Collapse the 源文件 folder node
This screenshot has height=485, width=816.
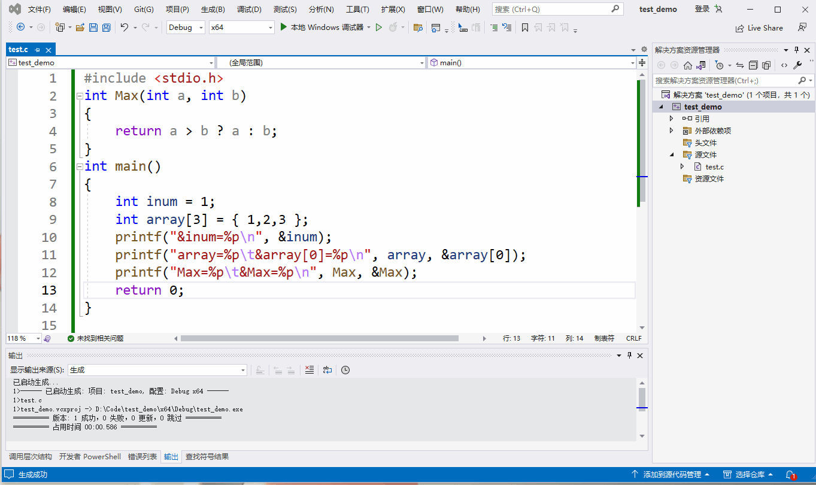[x=672, y=154]
